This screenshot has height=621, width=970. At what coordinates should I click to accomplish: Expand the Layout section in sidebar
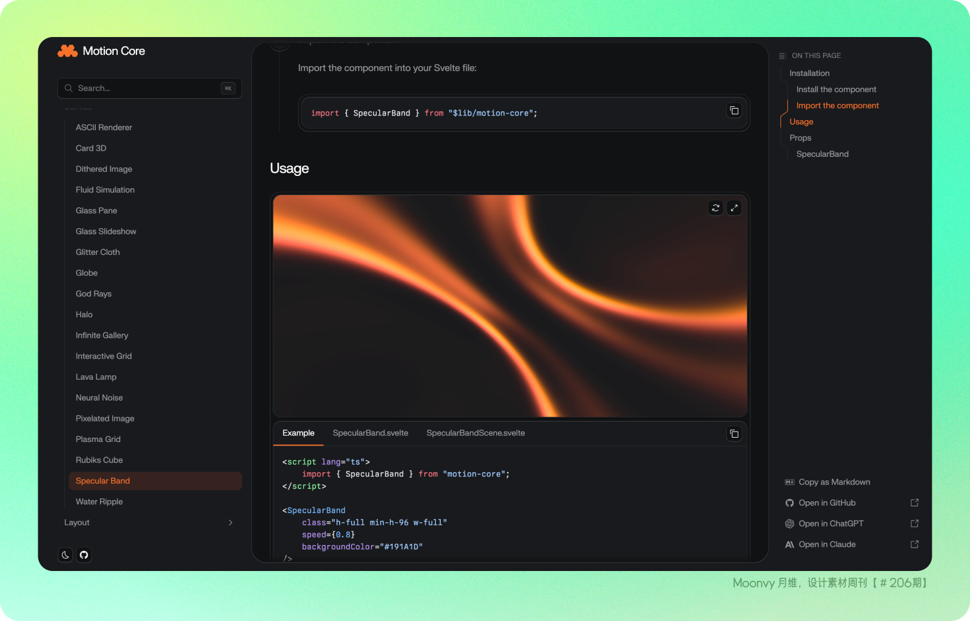pos(77,522)
